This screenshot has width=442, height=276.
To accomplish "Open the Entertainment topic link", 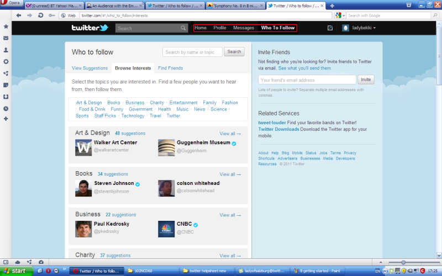I will tap(183, 103).
